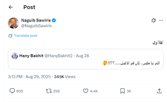Click the blue verified badge
This screenshot has width=167, height=102.
click(x=54, y=20)
